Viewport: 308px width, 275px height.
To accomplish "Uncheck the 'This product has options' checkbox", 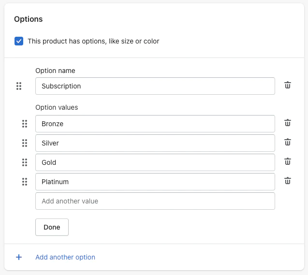I will point(19,41).
